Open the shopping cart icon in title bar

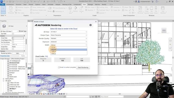click(153, 1)
